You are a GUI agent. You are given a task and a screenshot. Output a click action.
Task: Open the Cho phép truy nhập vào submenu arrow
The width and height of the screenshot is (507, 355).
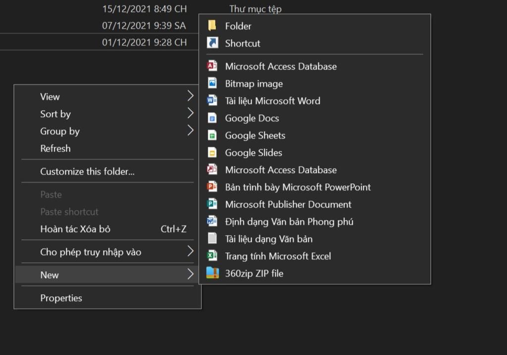coord(191,252)
